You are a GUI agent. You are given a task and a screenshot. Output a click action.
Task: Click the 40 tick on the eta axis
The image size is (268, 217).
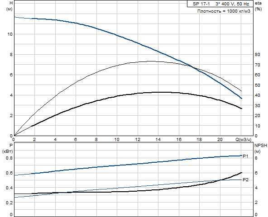click(x=257, y=95)
